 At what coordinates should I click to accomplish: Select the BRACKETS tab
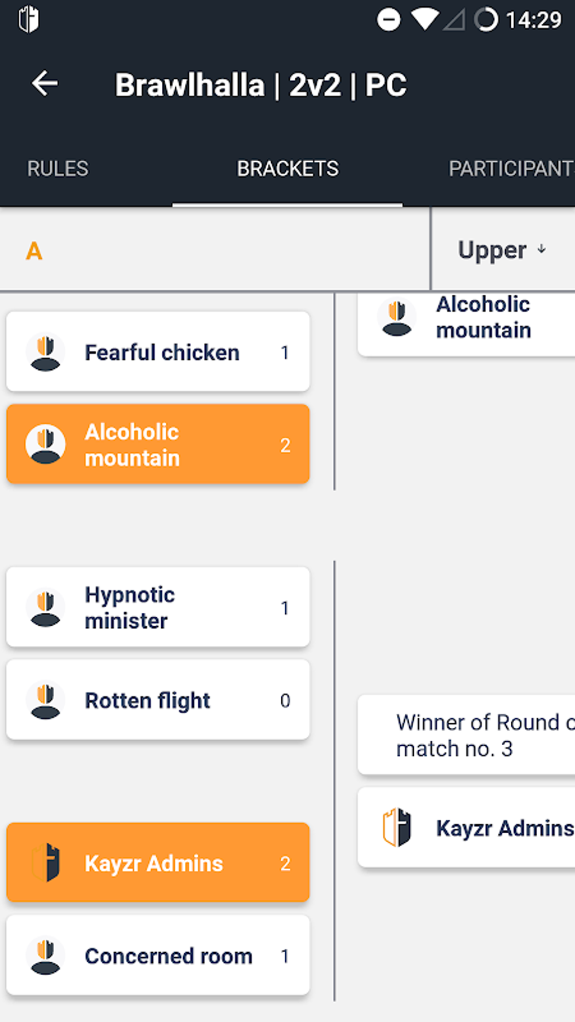click(x=287, y=169)
